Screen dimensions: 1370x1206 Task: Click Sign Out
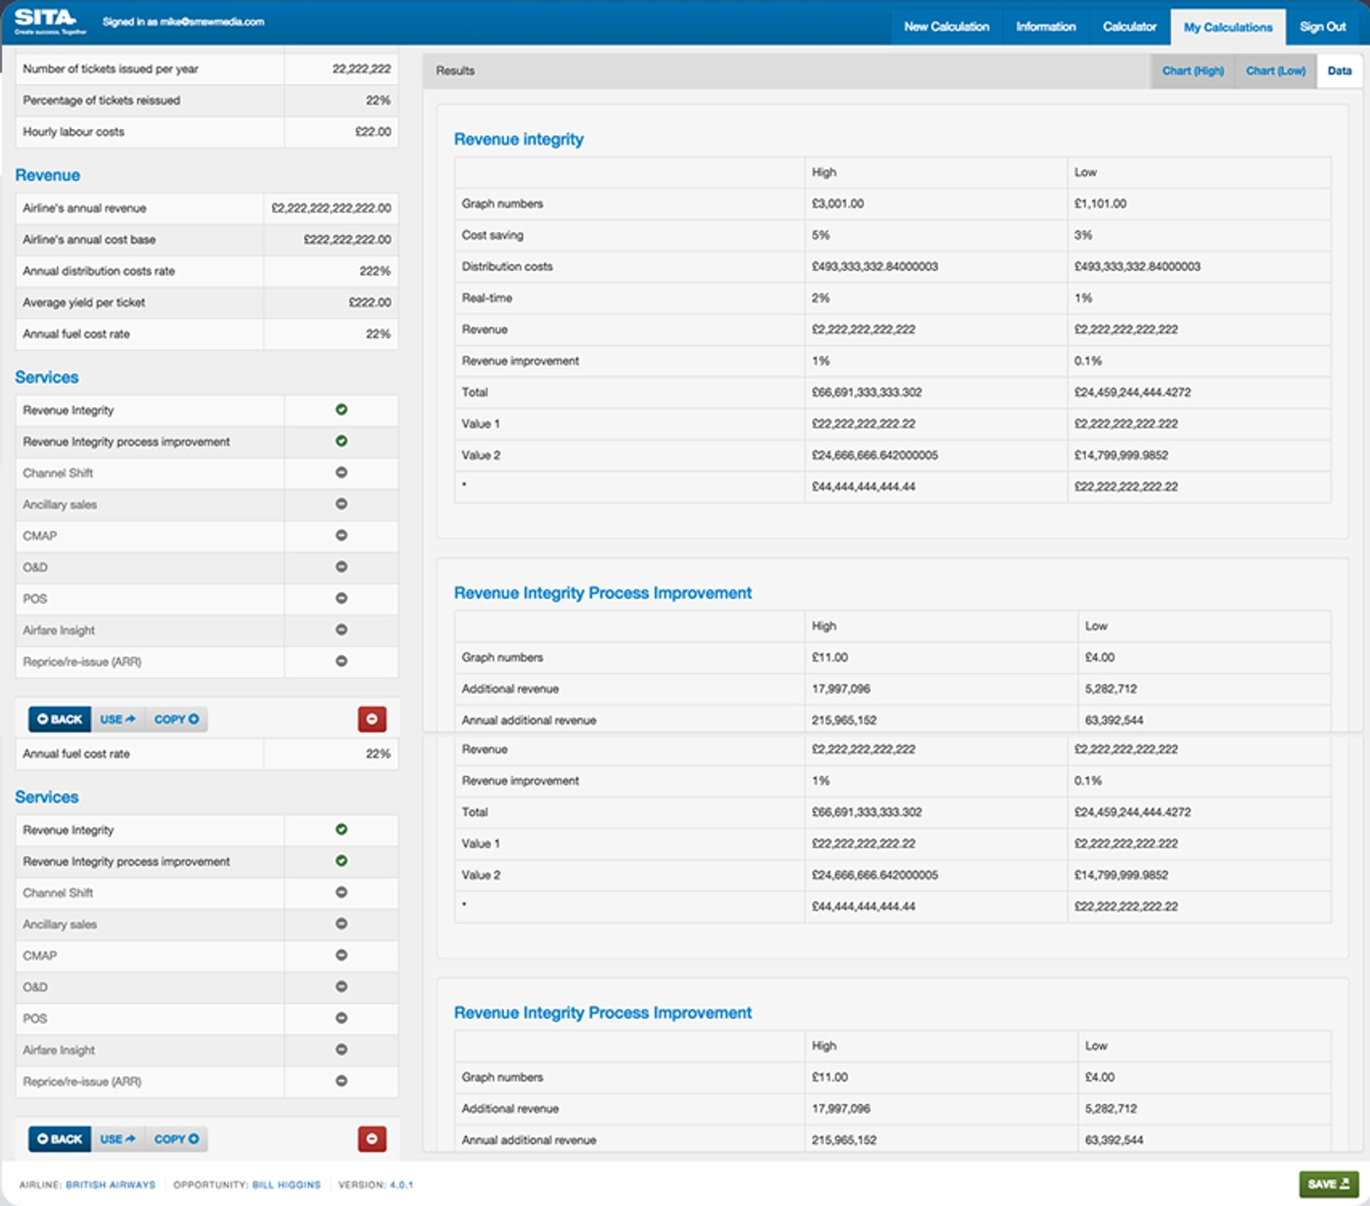point(1323,26)
